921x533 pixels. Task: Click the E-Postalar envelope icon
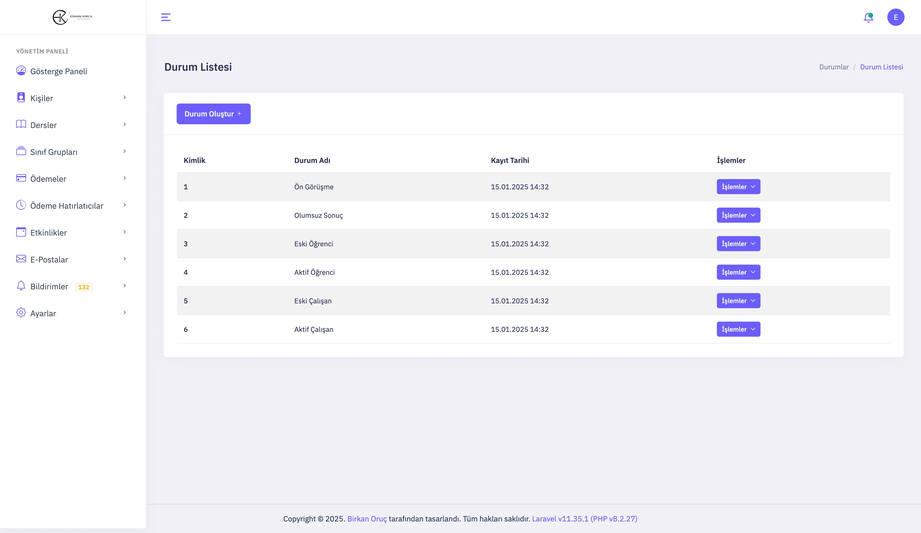coord(21,259)
